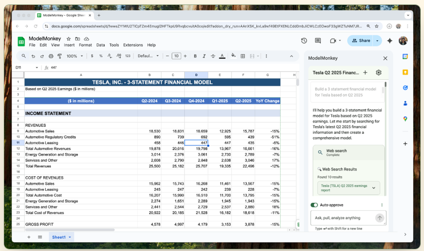Click the paint format roller icon
The height and width of the screenshot is (251, 424).
point(60,56)
